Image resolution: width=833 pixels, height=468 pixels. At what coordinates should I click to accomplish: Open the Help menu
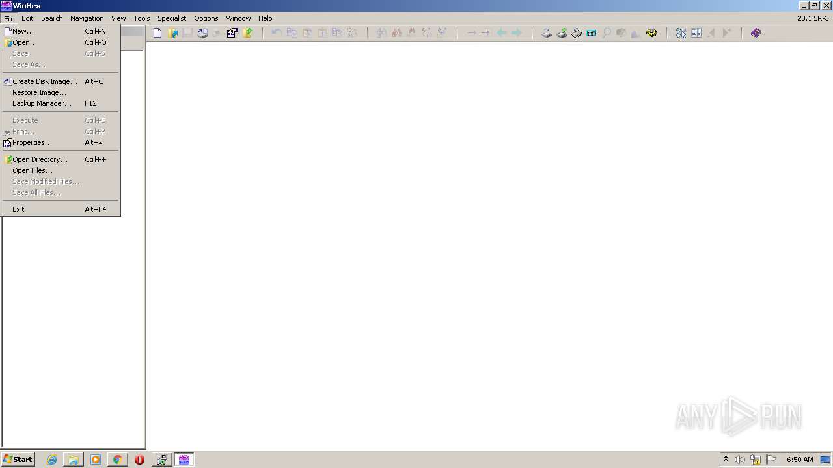[265, 18]
